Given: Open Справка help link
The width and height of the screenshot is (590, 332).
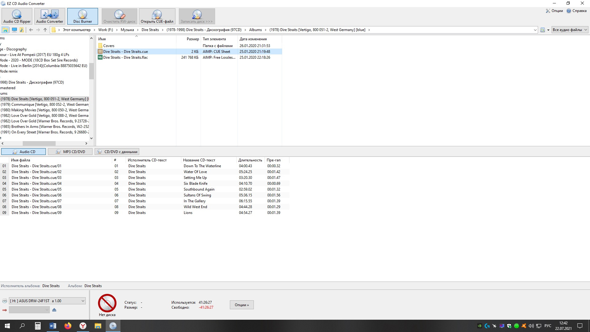Looking at the screenshot, I should pyautogui.click(x=576, y=11).
